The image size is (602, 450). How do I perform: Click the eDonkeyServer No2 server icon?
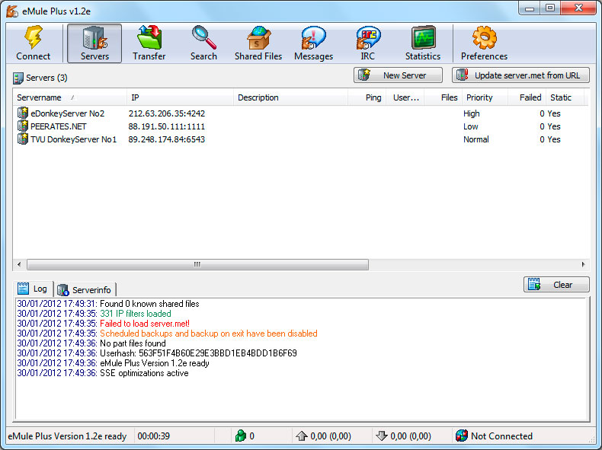(x=23, y=113)
